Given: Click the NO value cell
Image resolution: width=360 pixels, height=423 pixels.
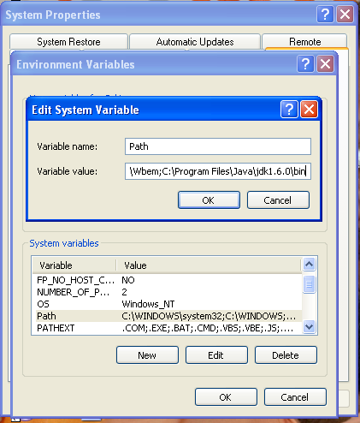Looking at the screenshot, I should point(128,280).
